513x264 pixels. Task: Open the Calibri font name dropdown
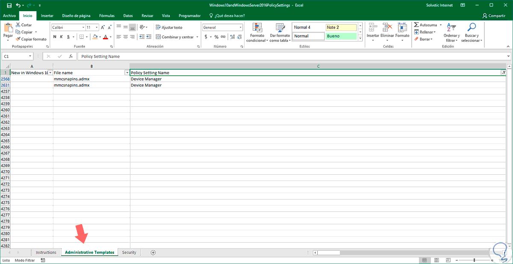tap(83, 27)
